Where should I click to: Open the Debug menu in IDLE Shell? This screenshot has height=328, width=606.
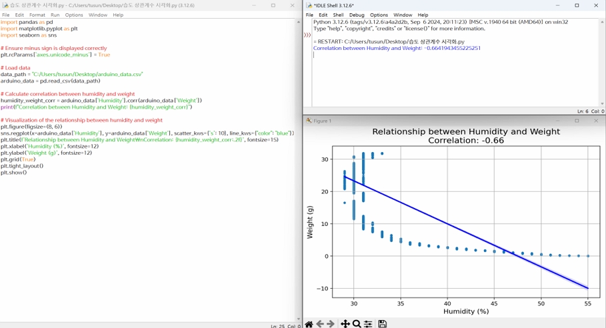pos(357,15)
